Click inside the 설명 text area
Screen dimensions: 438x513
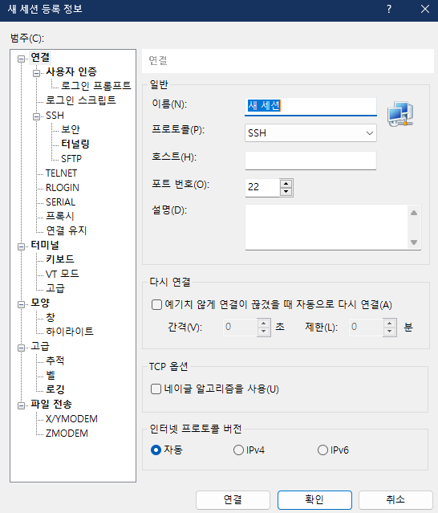point(326,227)
